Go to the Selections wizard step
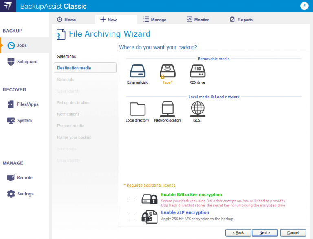The width and height of the screenshot is (313, 239). 66,56
